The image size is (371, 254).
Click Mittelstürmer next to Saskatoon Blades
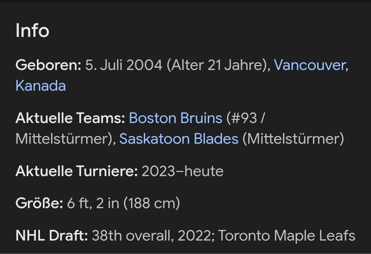(293, 139)
